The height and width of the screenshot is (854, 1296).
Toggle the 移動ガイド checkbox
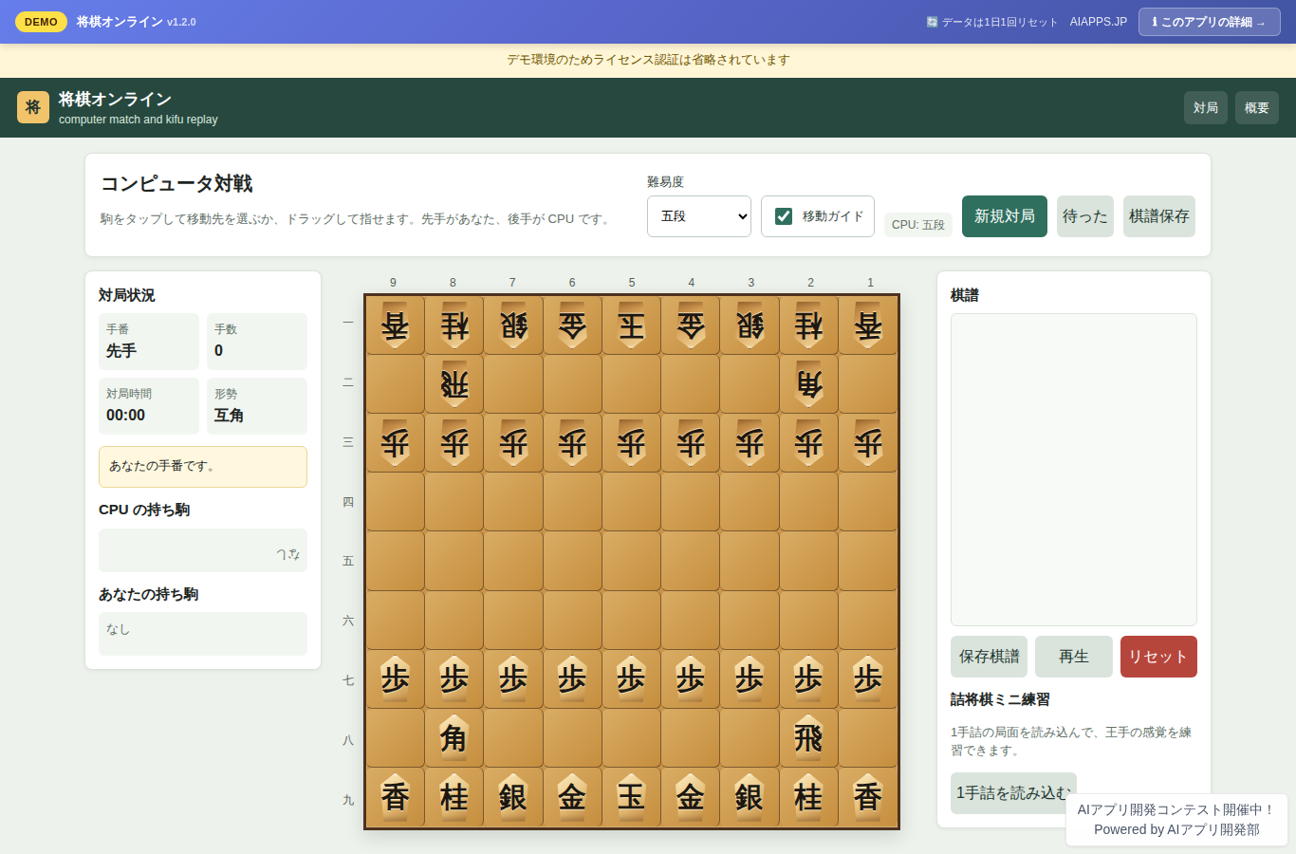pos(784,216)
